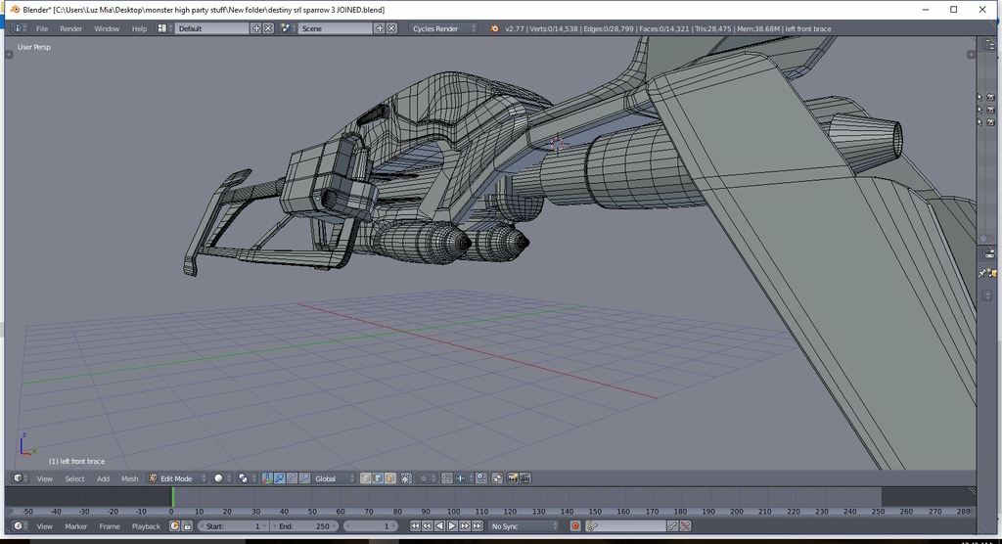The width and height of the screenshot is (1002, 544).
Task: Delete keyframe with the crossed key icon
Action: click(x=685, y=526)
